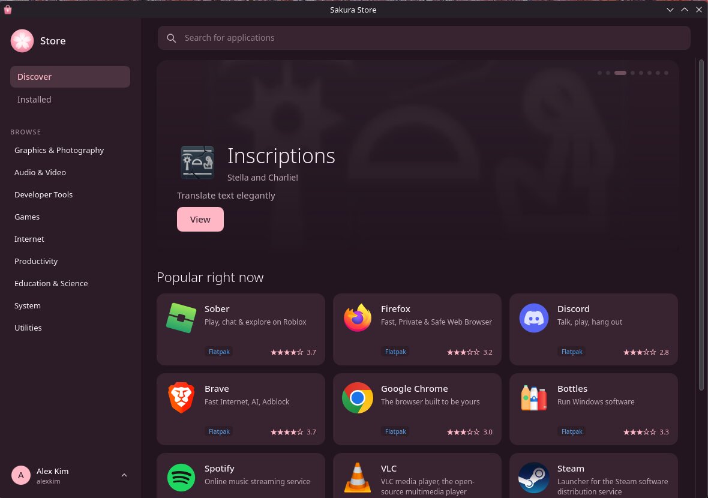Viewport: 708px width, 498px height.
Task: Click the Flatpak badge on Google Chrome
Action: point(395,431)
